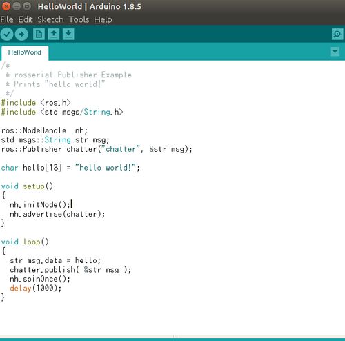Screen dimensions: 345x341
Task: Place cursor on delay(1000) line
Action: (x=36, y=289)
